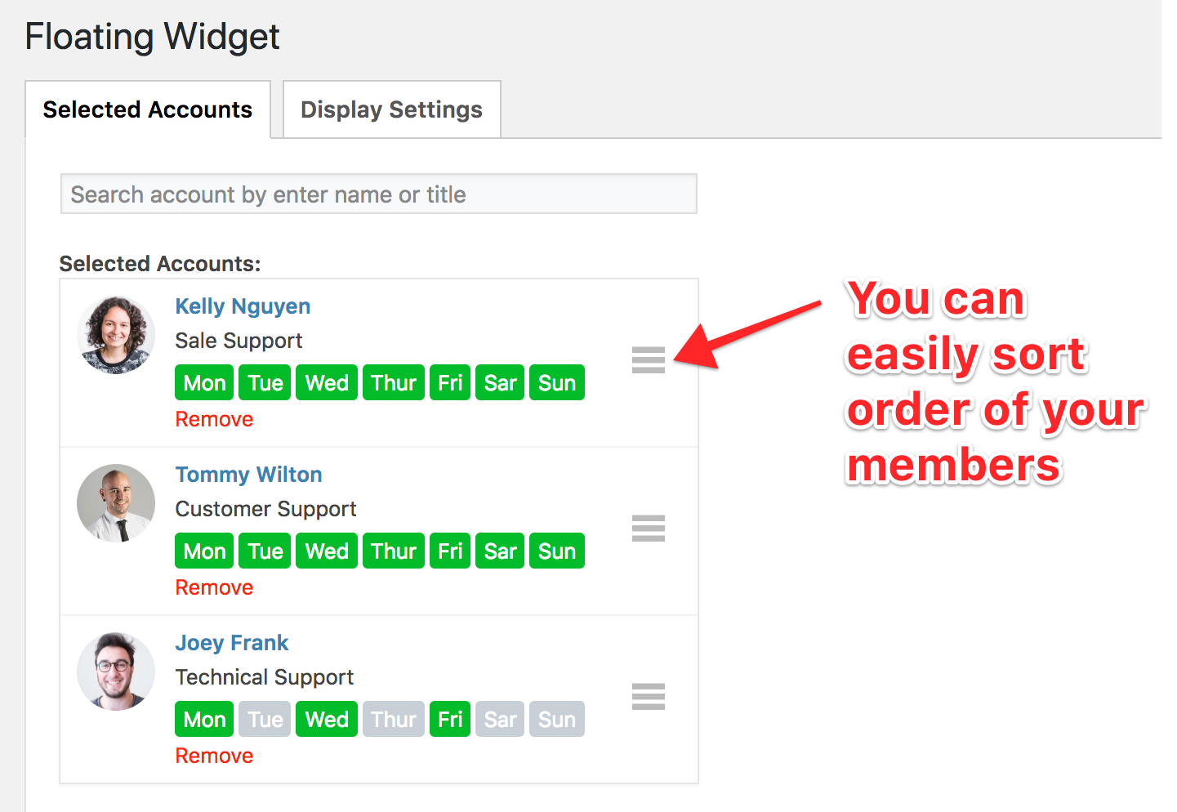
Task: Toggle Thur availability for Joey Frank
Action: (394, 720)
